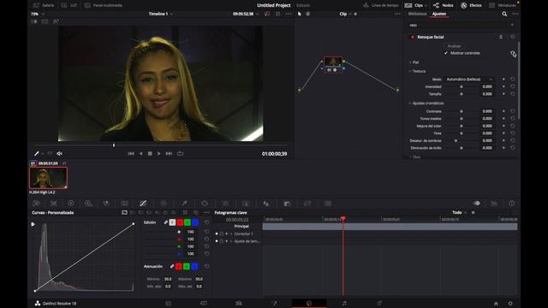Screen dimensions: 548x308
Task: Open the Color Wheels palette
Action: coord(71,204)
